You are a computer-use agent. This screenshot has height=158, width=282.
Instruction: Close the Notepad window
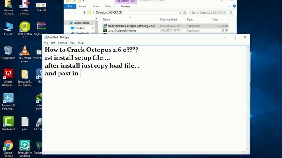(x=245, y=37)
